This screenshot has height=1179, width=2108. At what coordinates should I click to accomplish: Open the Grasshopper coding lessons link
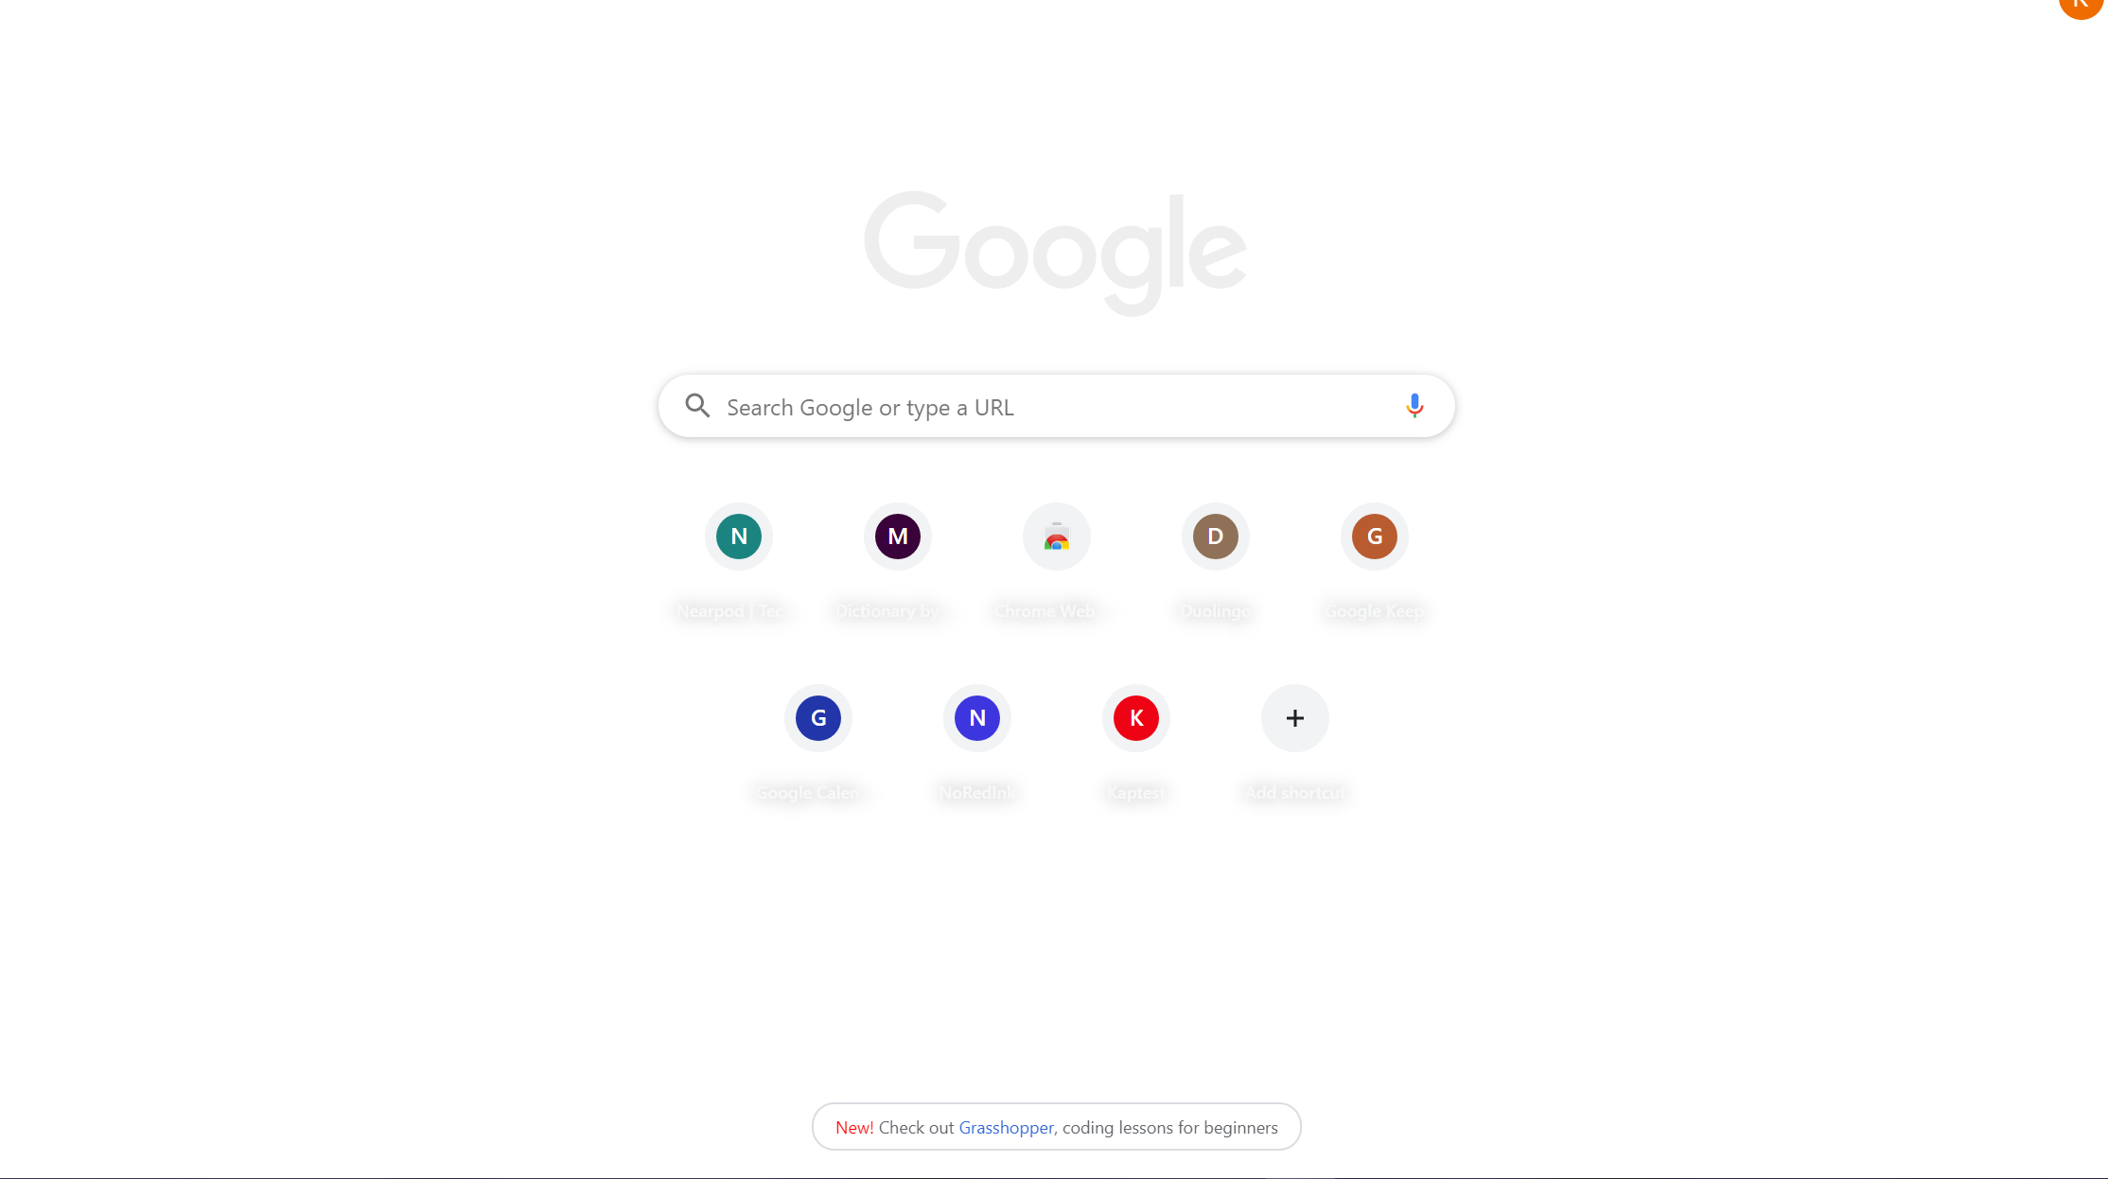(x=1005, y=1125)
